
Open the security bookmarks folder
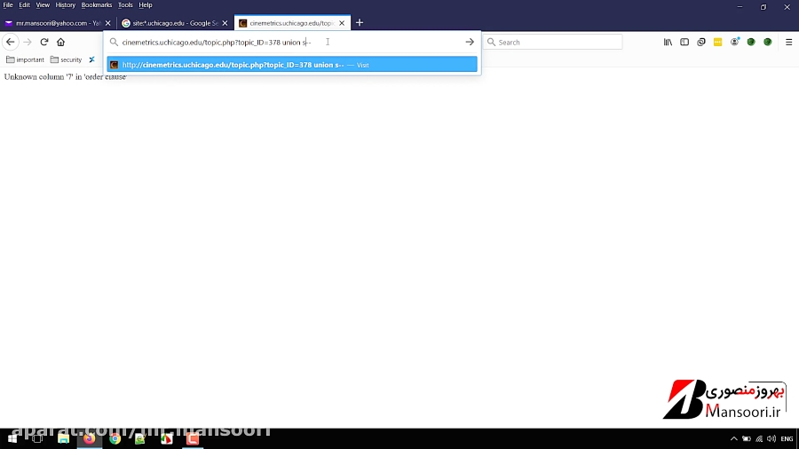point(67,59)
